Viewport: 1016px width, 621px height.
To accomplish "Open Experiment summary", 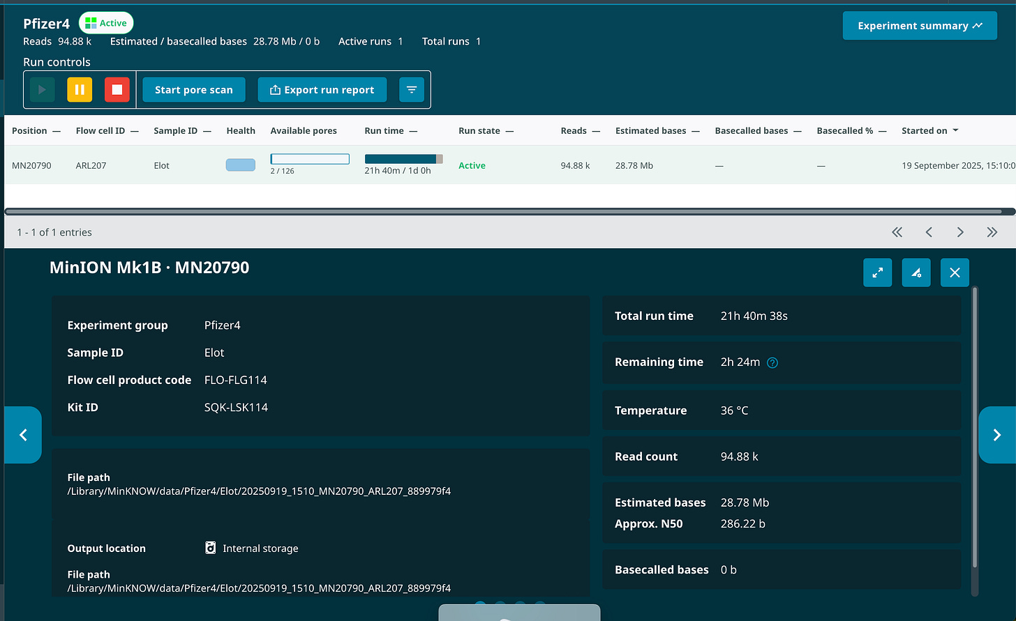I will click(x=920, y=26).
